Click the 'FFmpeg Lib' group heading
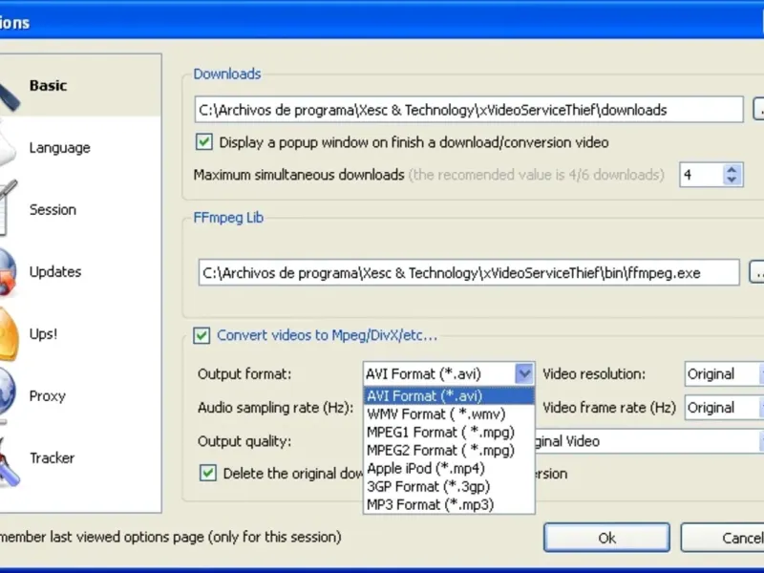 click(228, 218)
